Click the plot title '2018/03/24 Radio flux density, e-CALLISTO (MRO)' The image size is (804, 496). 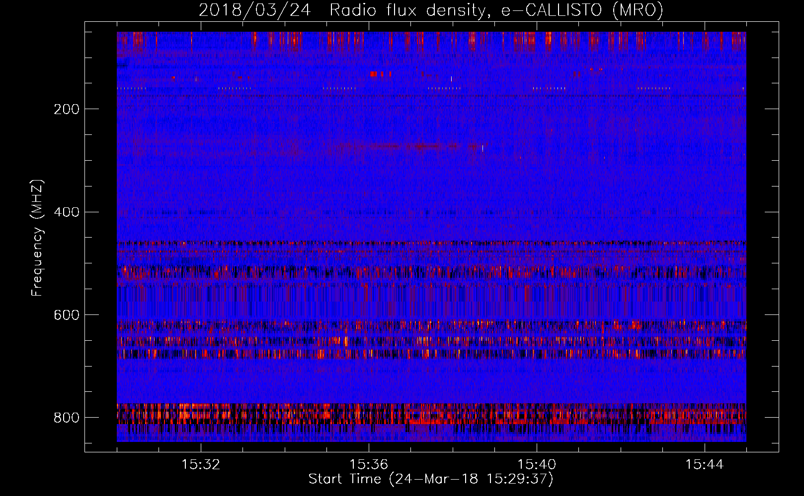coord(431,10)
